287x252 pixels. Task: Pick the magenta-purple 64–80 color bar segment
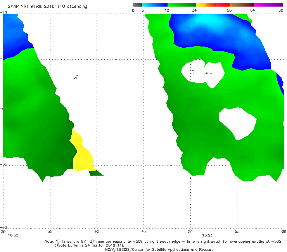268,5
